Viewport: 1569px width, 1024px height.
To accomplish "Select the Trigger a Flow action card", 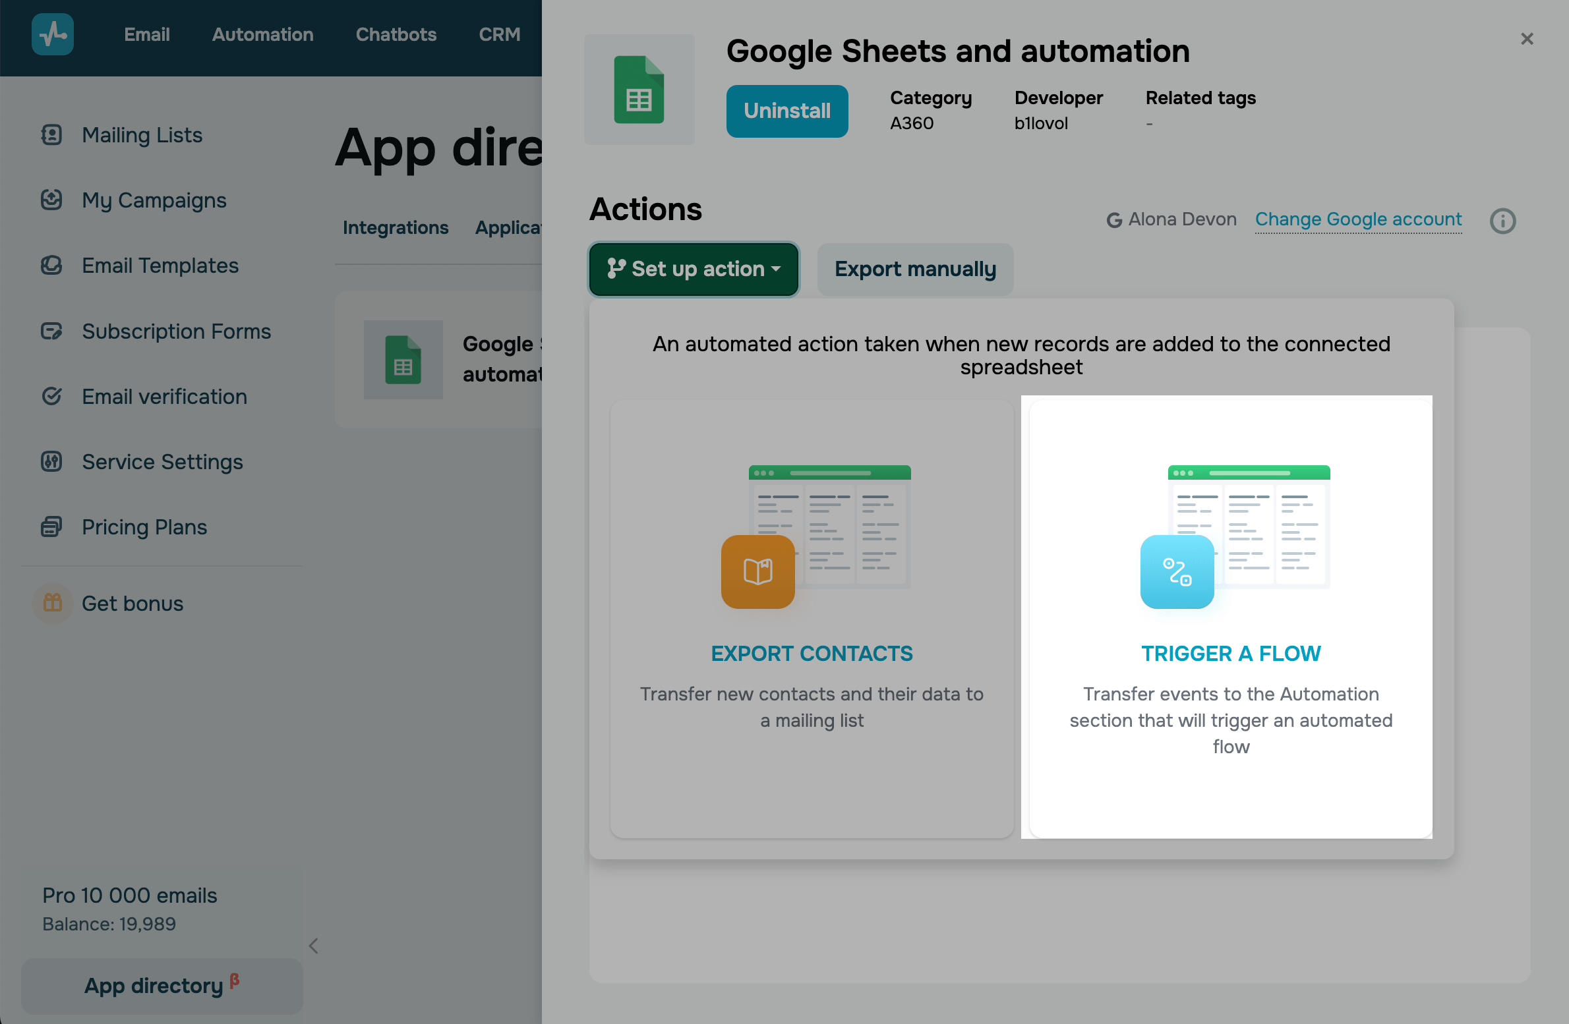I will (x=1231, y=619).
